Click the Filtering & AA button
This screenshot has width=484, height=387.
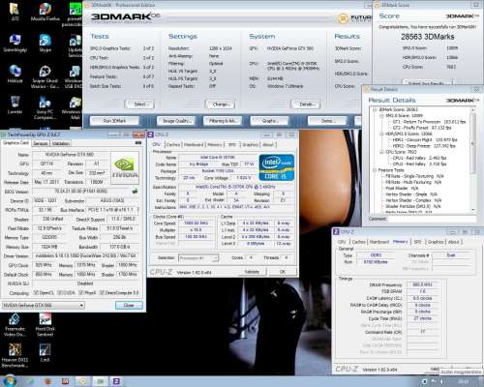click(223, 121)
